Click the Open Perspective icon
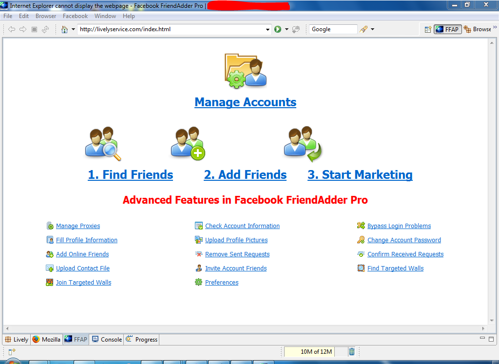 point(428,29)
